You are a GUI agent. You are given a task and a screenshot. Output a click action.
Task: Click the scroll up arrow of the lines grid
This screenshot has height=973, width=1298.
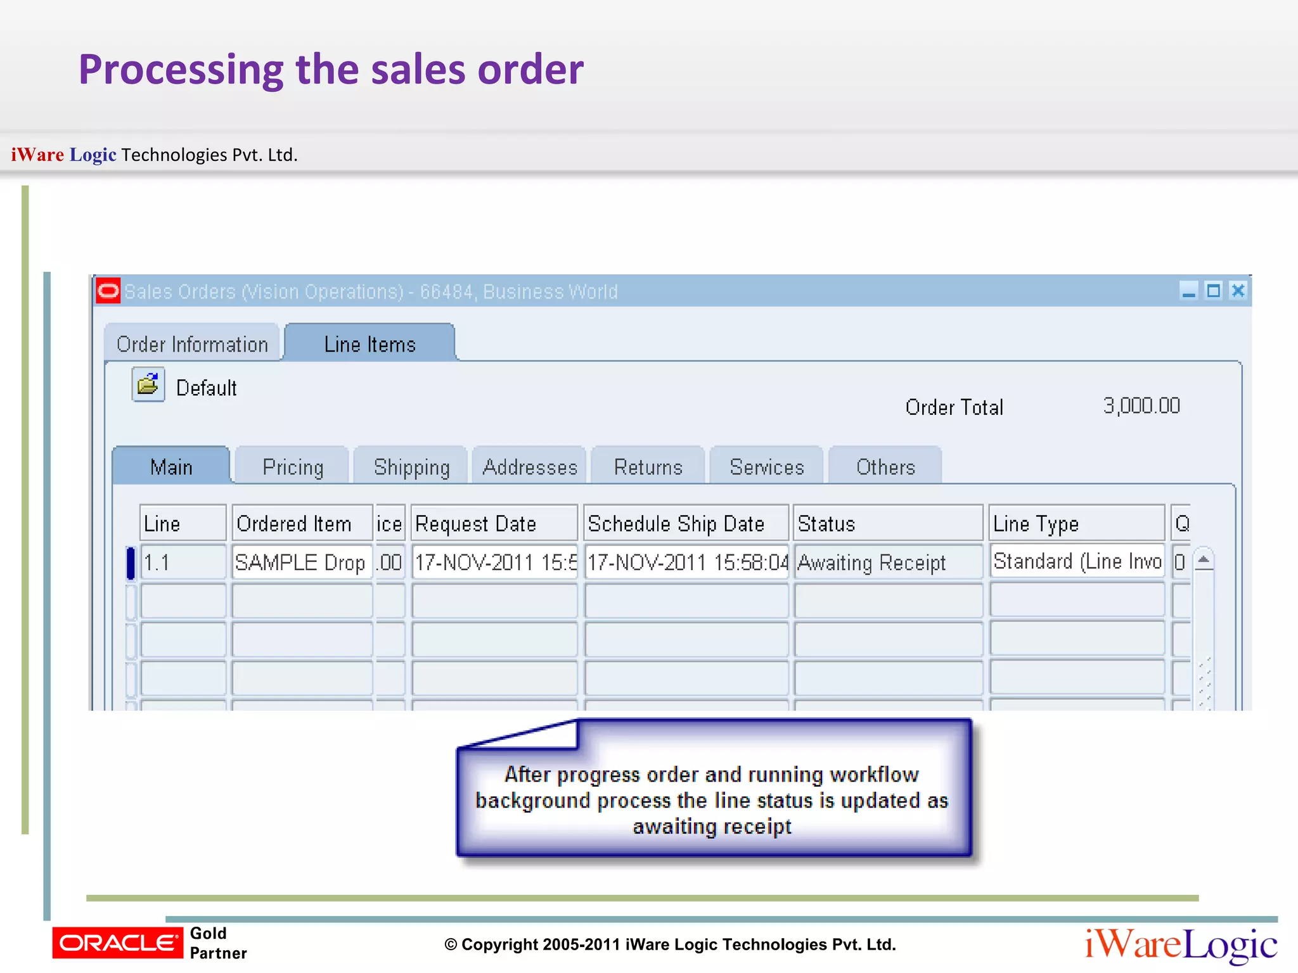click(1204, 559)
